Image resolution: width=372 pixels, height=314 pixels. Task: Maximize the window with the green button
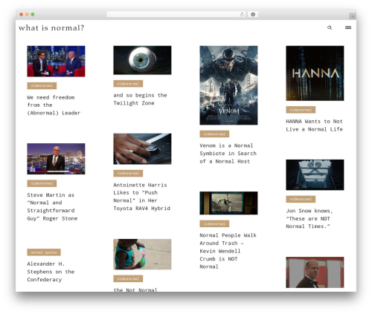[33, 14]
